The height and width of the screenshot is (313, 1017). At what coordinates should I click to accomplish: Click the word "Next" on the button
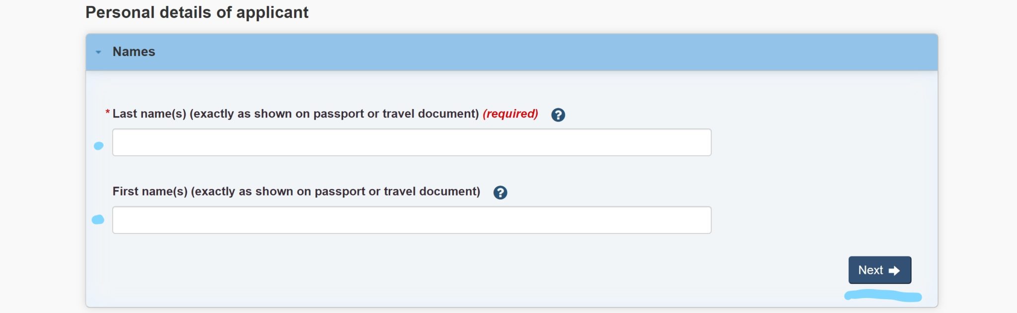tap(871, 270)
